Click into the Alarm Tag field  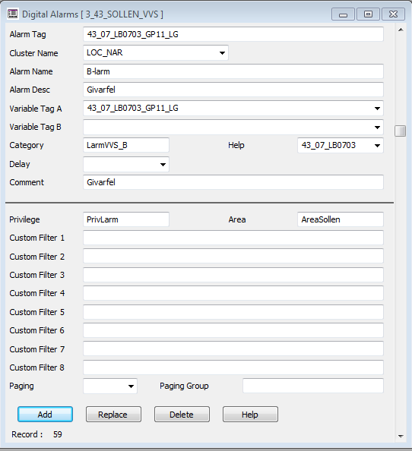tap(233, 34)
